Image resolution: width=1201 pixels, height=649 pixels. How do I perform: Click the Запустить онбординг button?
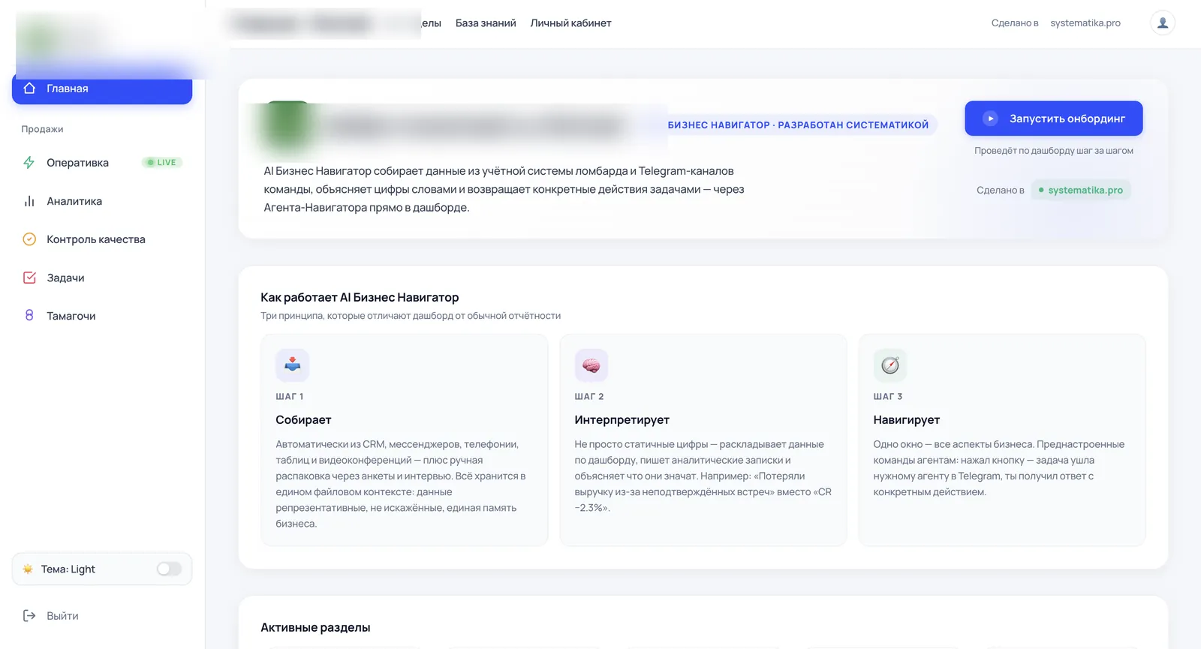(x=1054, y=119)
